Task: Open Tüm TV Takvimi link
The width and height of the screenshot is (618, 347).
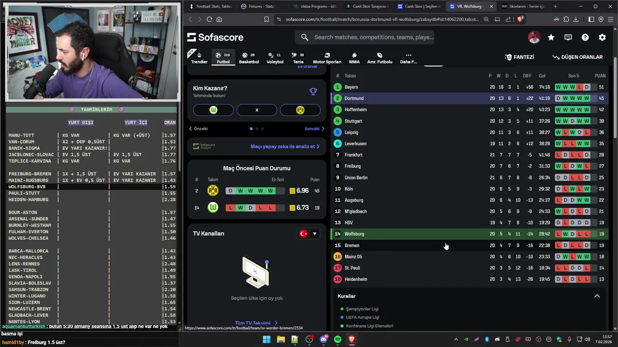Action: pyautogui.click(x=256, y=323)
